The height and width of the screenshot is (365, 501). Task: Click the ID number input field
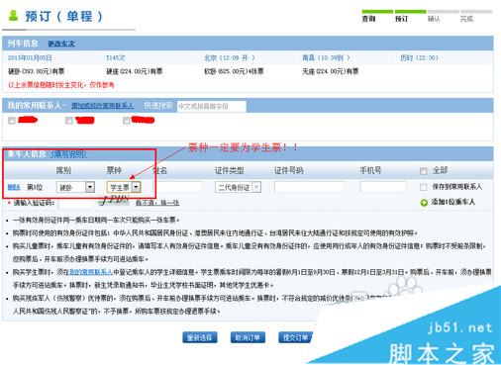point(309,187)
